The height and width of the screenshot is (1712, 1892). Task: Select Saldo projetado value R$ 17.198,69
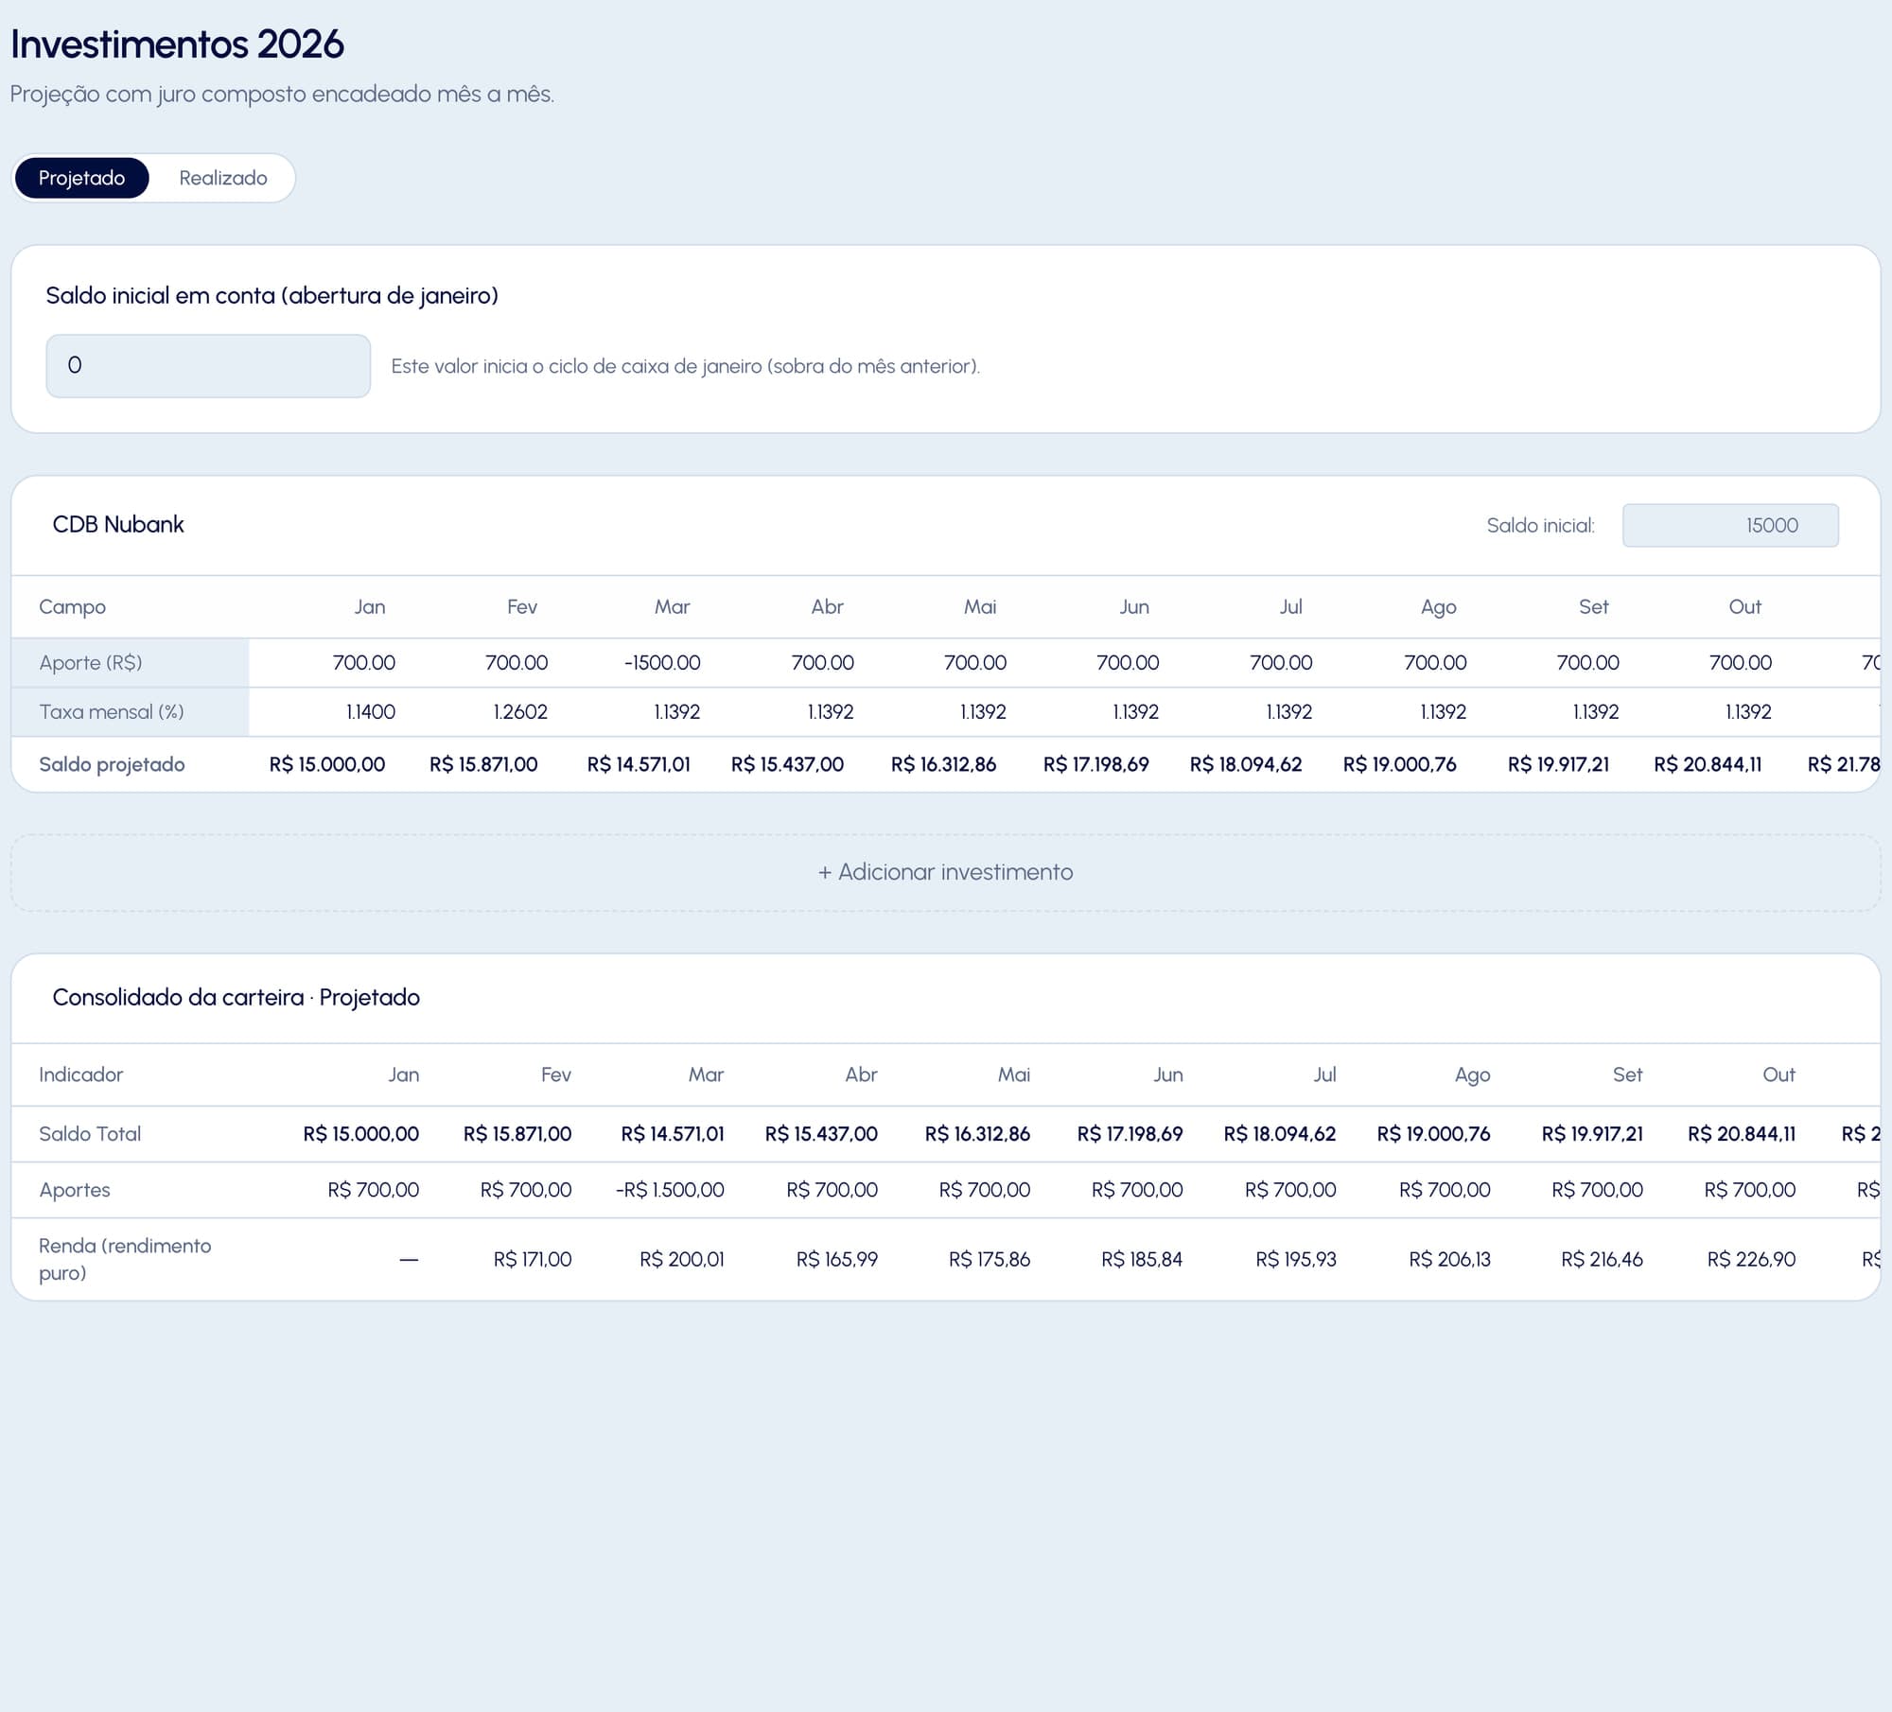[x=1095, y=764]
